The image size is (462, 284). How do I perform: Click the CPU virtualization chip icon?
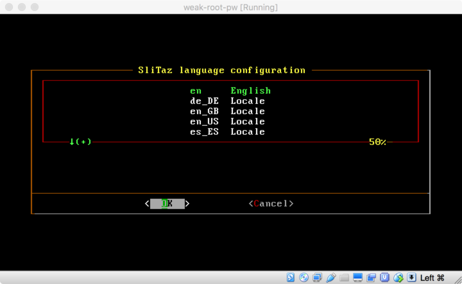point(384,278)
